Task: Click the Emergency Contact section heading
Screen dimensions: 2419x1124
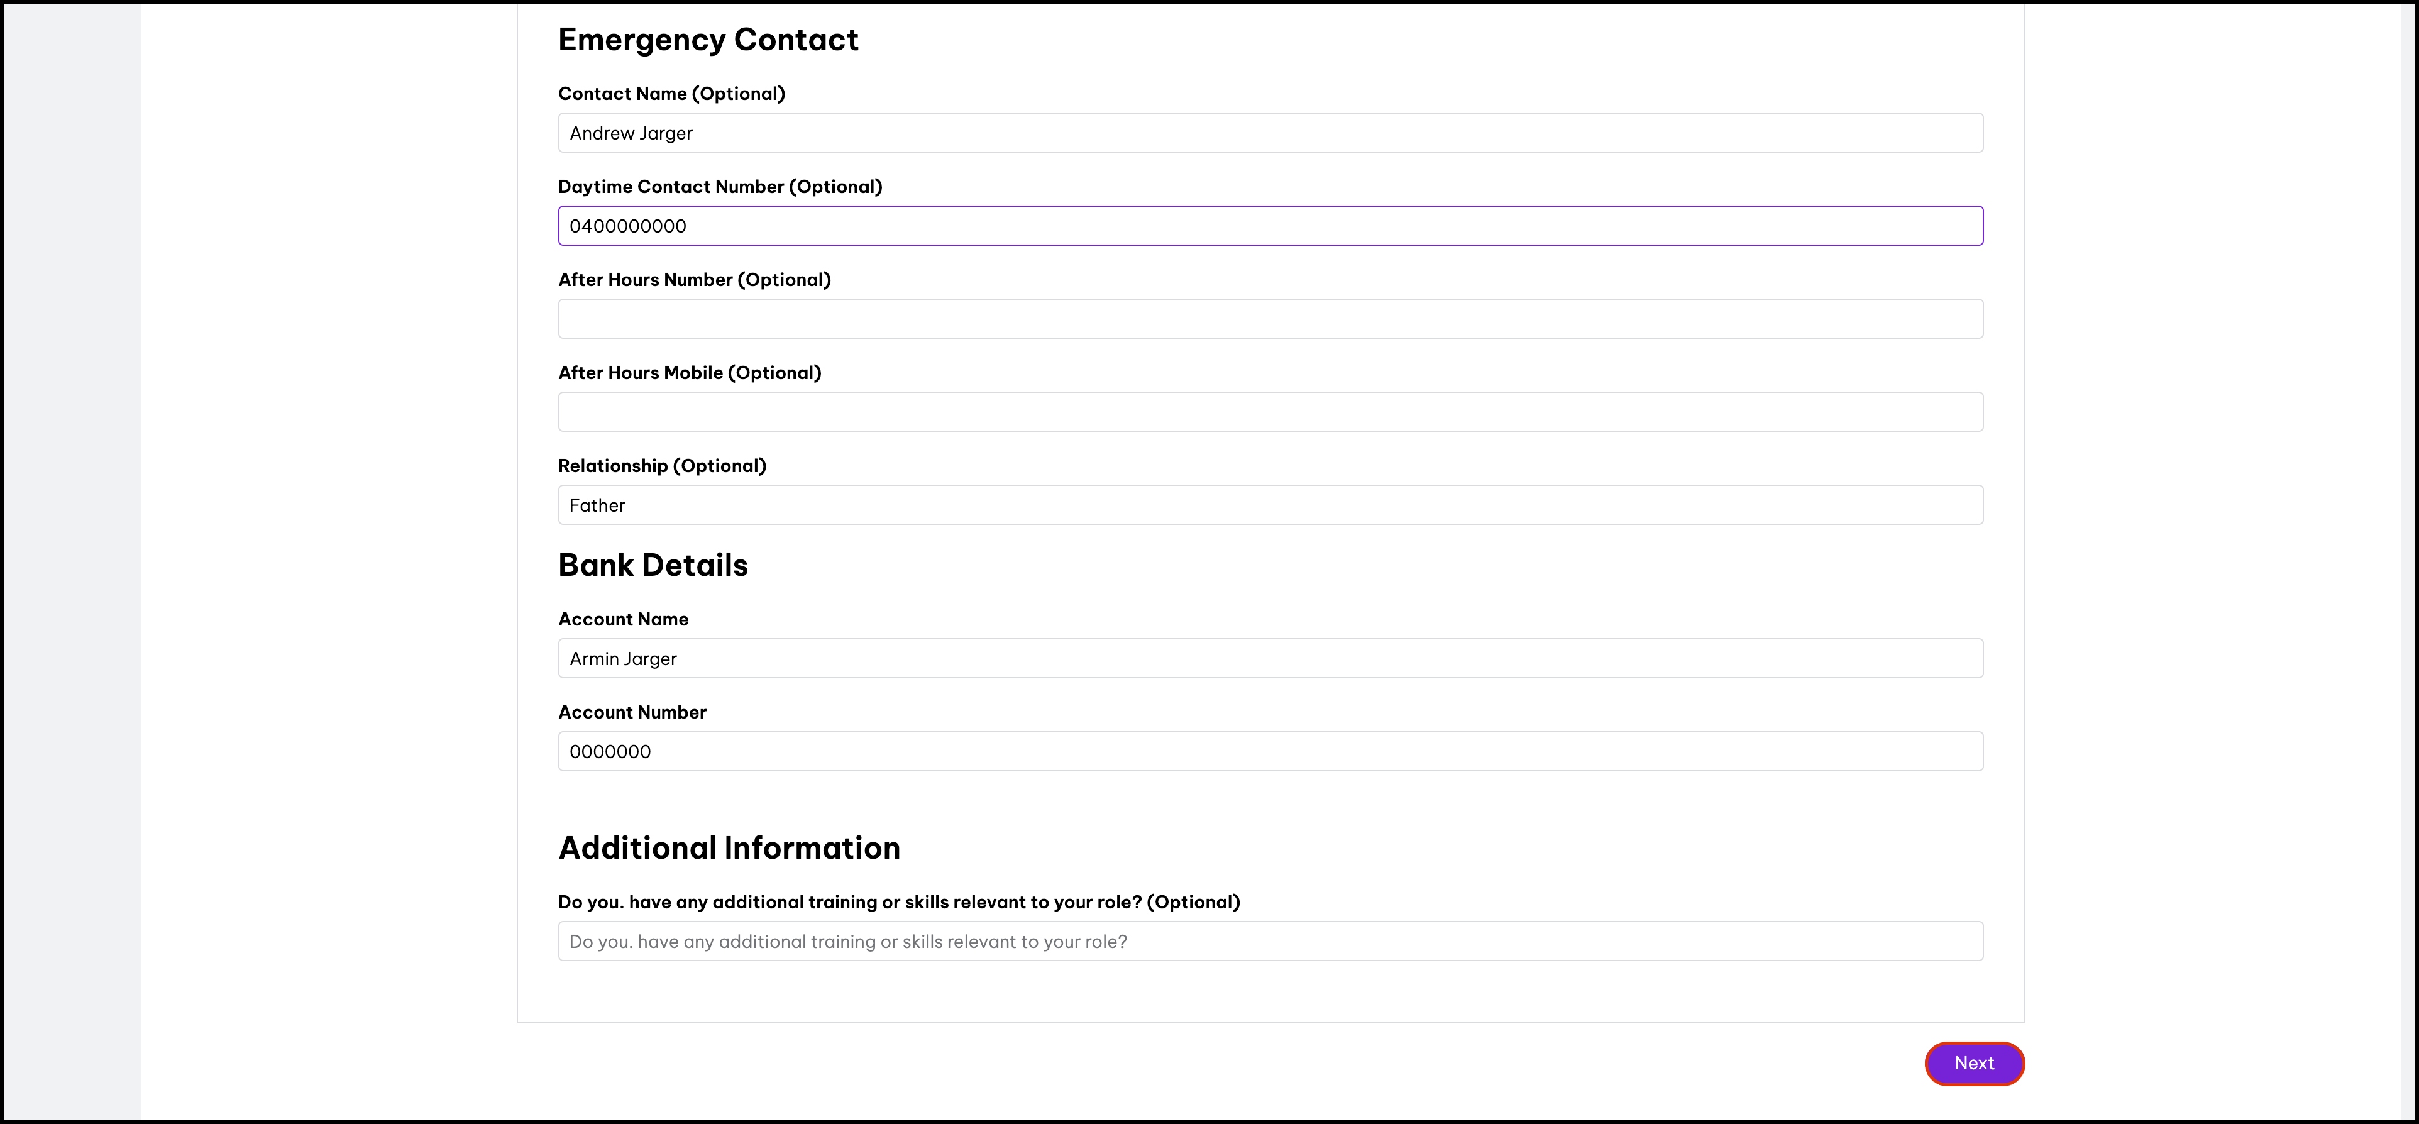Action: click(708, 40)
